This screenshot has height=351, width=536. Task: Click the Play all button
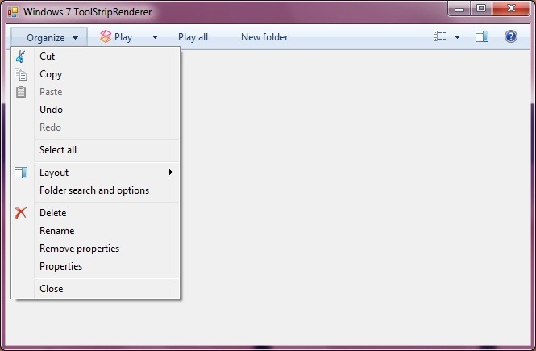pyautogui.click(x=193, y=37)
